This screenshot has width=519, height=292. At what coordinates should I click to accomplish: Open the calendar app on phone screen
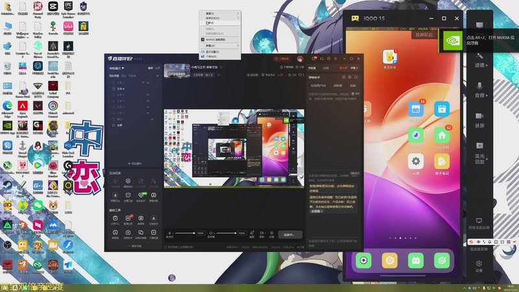click(x=442, y=109)
